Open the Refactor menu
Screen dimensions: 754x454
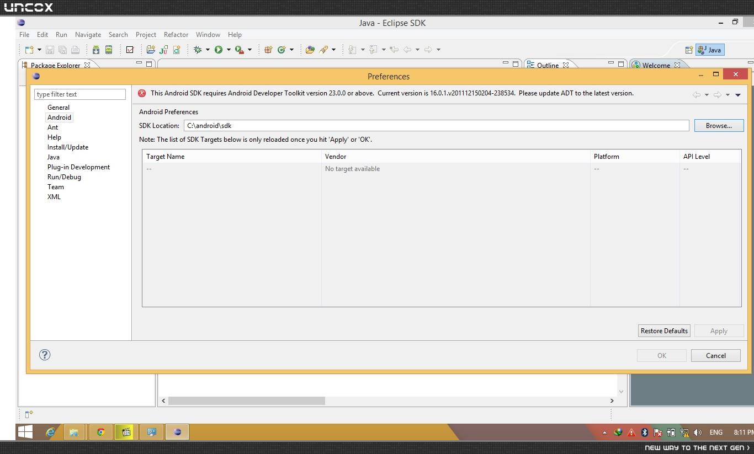176,34
